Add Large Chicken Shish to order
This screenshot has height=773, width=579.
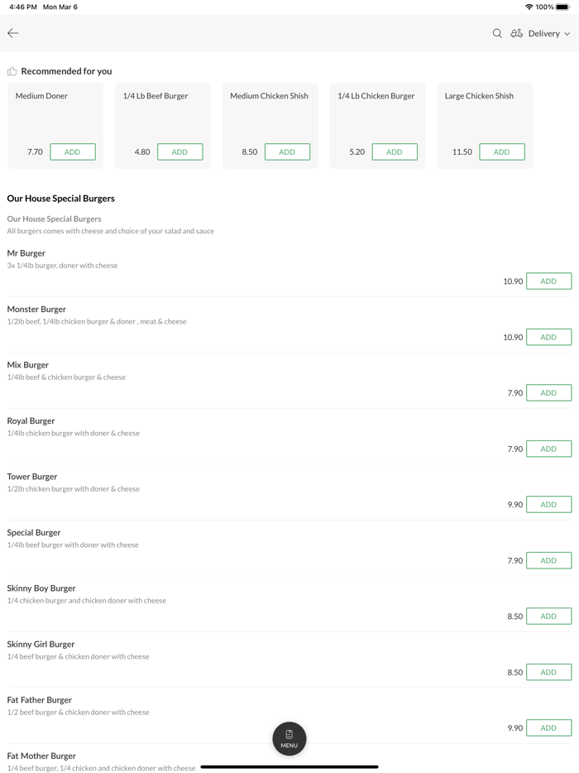pyautogui.click(x=501, y=151)
